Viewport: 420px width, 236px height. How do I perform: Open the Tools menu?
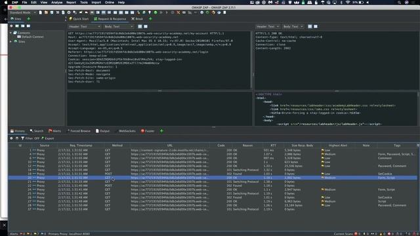coord(84,3)
